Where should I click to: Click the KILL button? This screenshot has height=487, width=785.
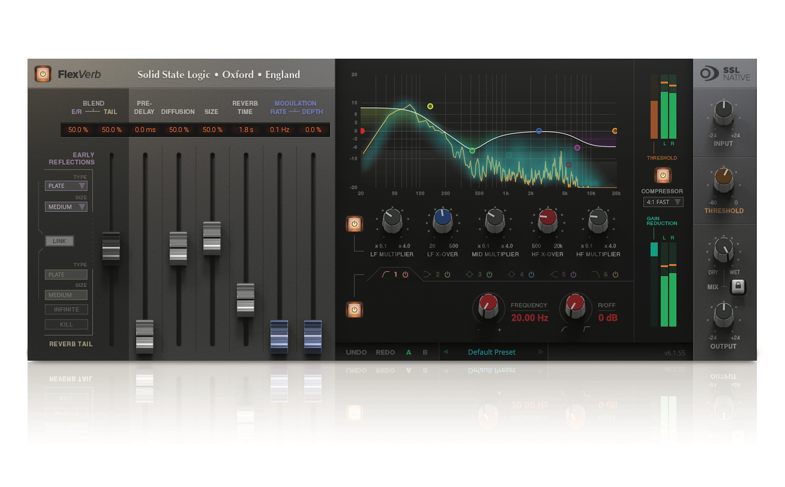tap(66, 324)
